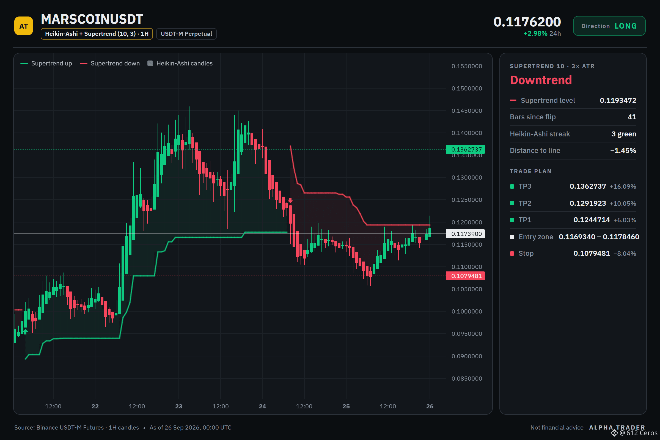Select the TP2 trade plan row
Screen dimensions: 660x440
[x=573, y=203]
